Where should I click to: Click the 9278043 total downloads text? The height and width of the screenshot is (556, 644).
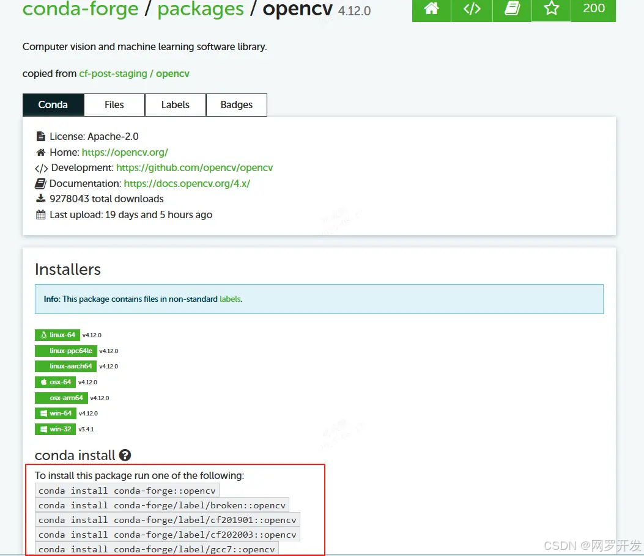click(106, 199)
